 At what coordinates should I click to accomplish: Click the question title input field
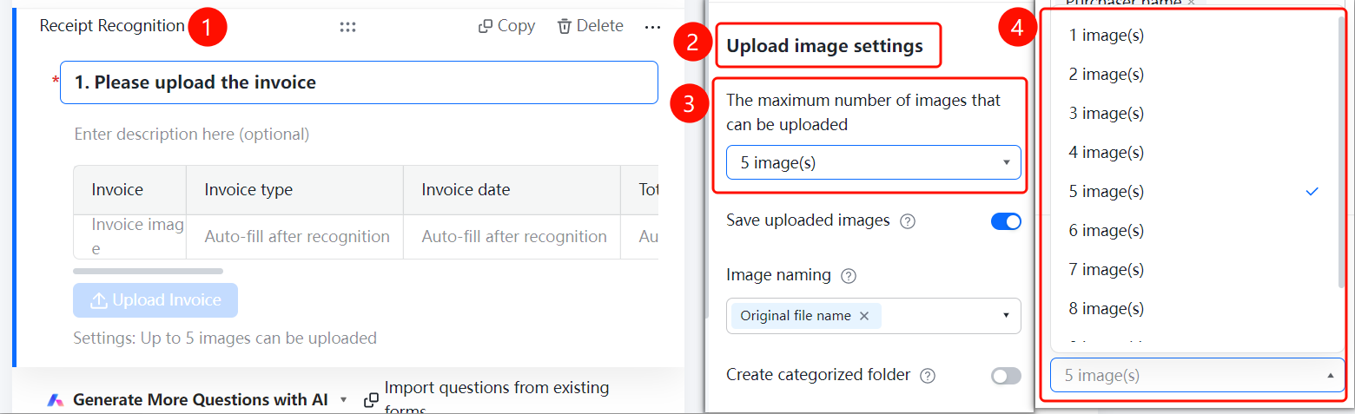coord(359,82)
